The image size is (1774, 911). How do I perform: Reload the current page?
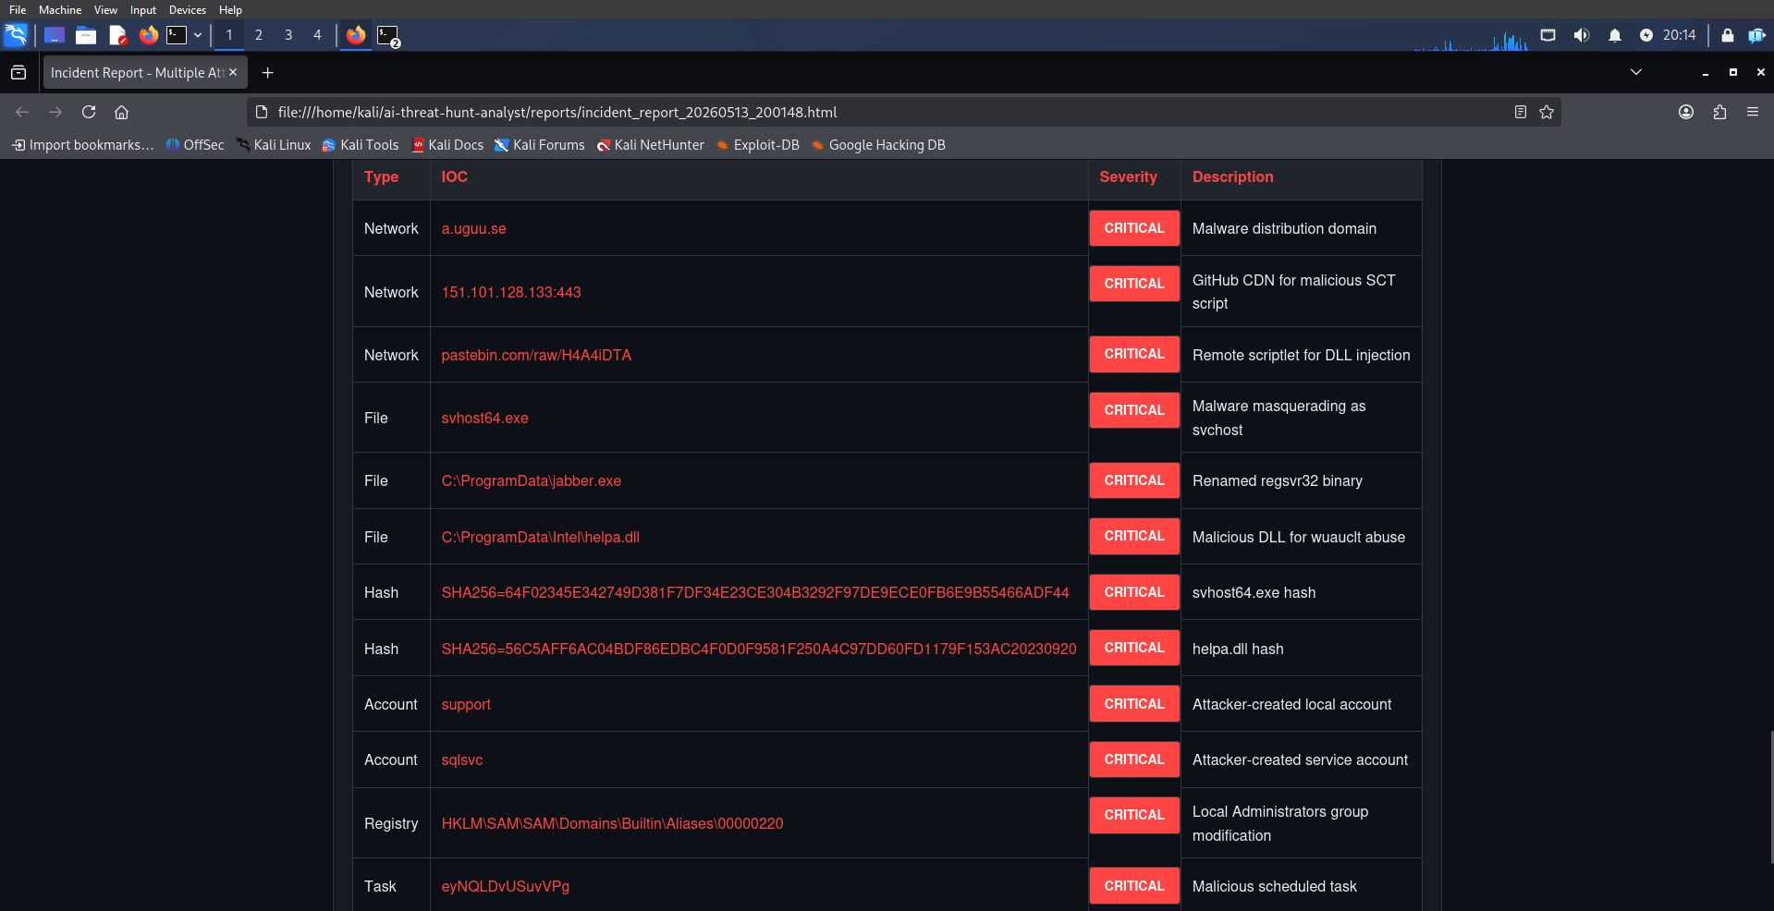point(89,112)
